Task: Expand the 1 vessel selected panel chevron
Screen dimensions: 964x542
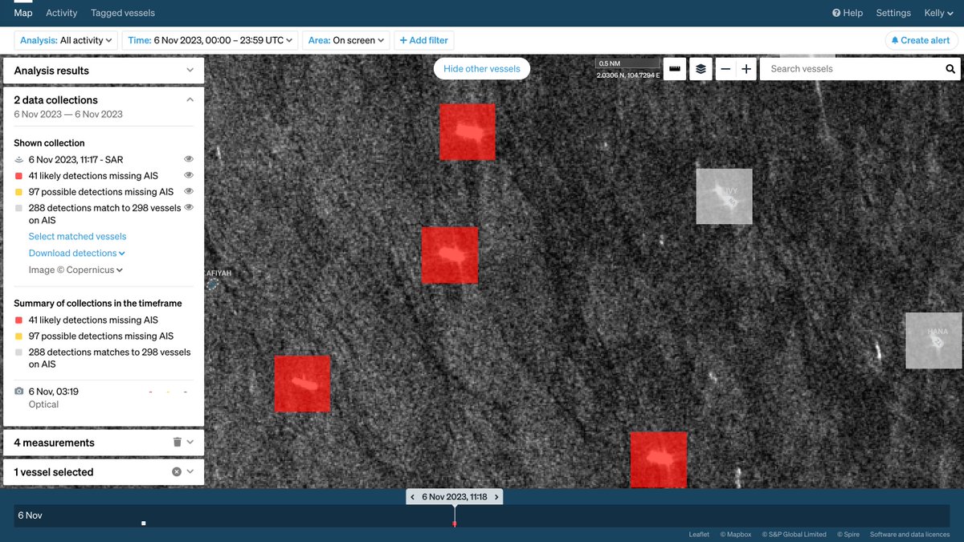Action: pos(190,472)
